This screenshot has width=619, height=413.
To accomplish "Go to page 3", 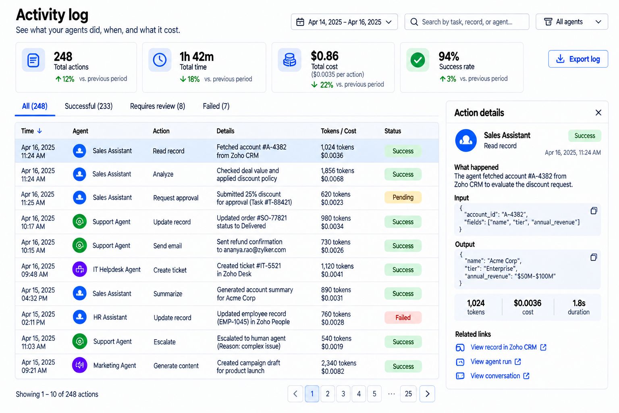I will [343, 394].
